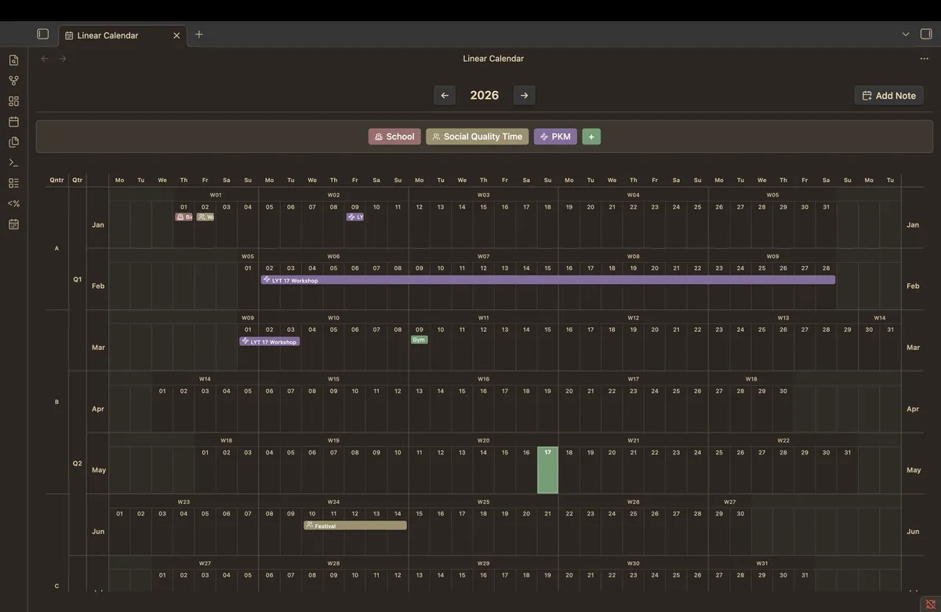Toggle the School category filter
941x612 pixels.
[x=394, y=137]
